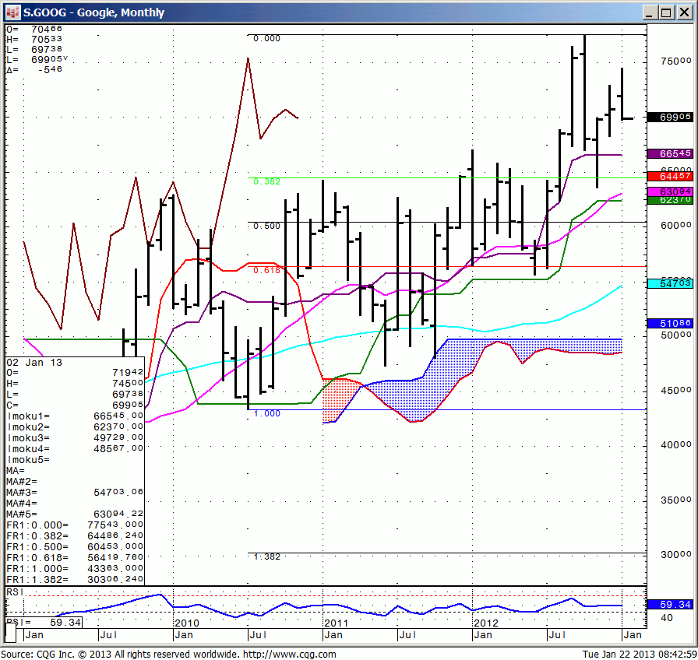
Task: Click the CQG chart icon in title bar
Action: [x=13, y=12]
